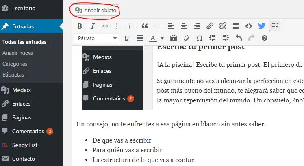The height and width of the screenshot is (166, 304).
Task: Click the sidebar Comentarios count badge
Action: [x=50, y=132]
